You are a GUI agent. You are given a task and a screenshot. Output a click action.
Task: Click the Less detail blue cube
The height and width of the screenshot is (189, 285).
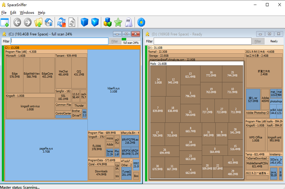pyautogui.click(x=84, y=22)
